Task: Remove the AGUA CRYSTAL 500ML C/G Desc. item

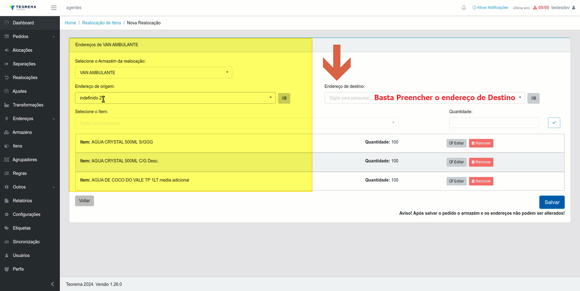Action: click(481, 162)
